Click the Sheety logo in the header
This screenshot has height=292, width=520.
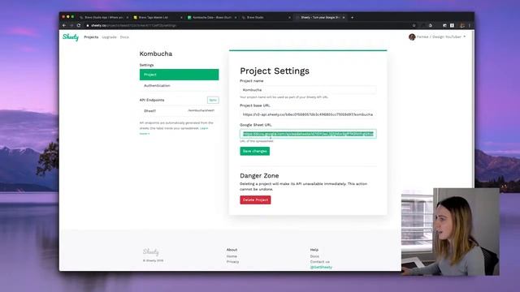point(71,37)
